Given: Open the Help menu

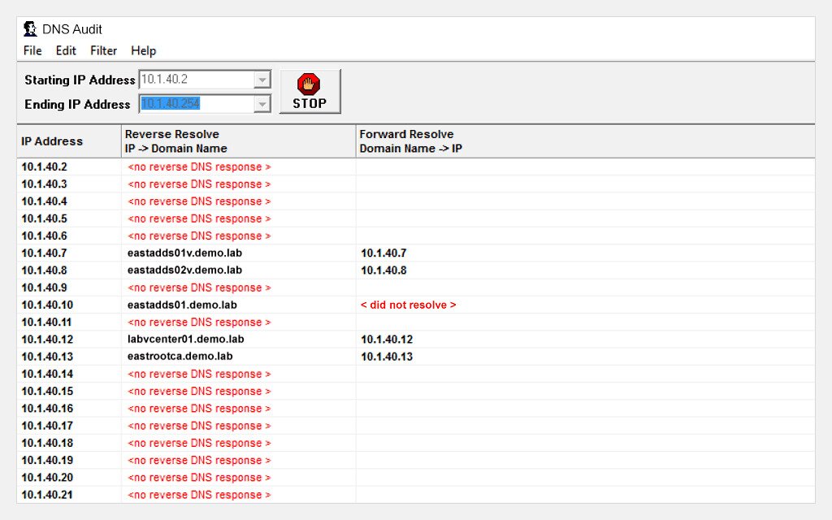Looking at the screenshot, I should pos(143,50).
